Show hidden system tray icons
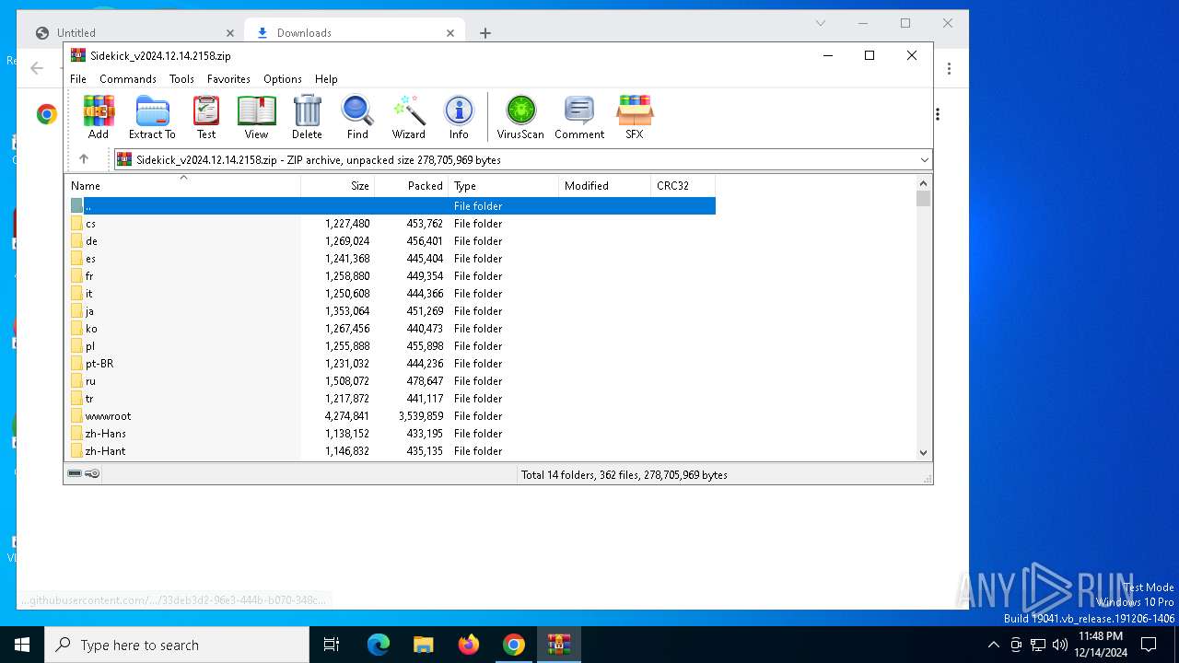1179x663 pixels. click(x=993, y=645)
